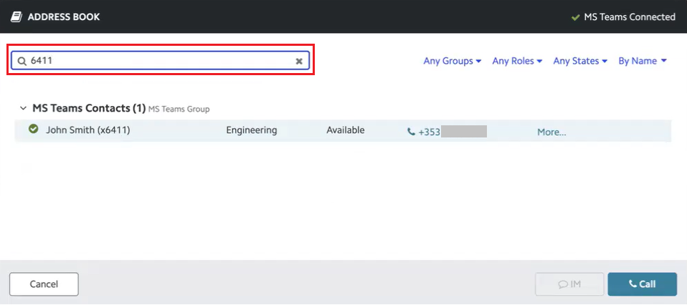
Task: Open the Any Roles filter dropdown
Action: (x=517, y=61)
